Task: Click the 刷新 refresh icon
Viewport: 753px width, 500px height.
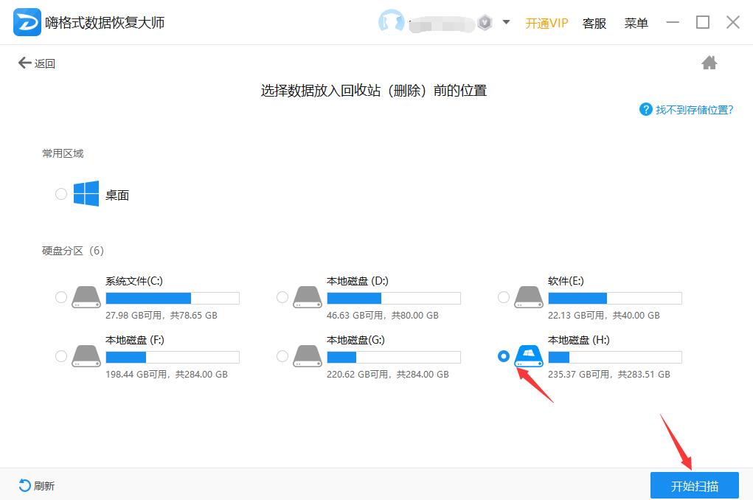Action: click(x=23, y=485)
